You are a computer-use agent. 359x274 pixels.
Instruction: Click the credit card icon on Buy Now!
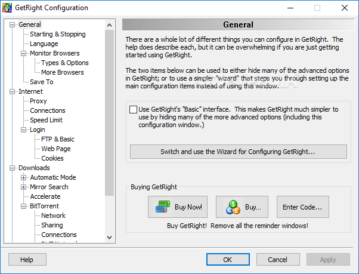[x=163, y=207]
